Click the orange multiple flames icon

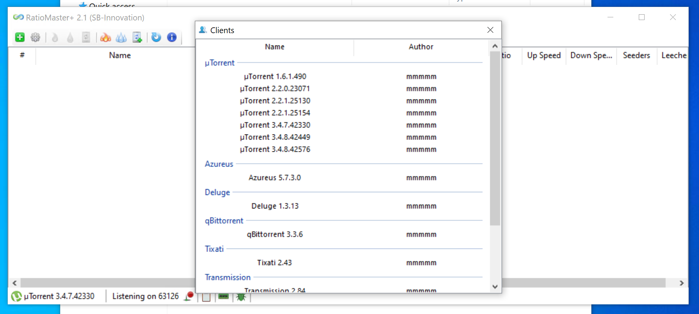tap(105, 37)
